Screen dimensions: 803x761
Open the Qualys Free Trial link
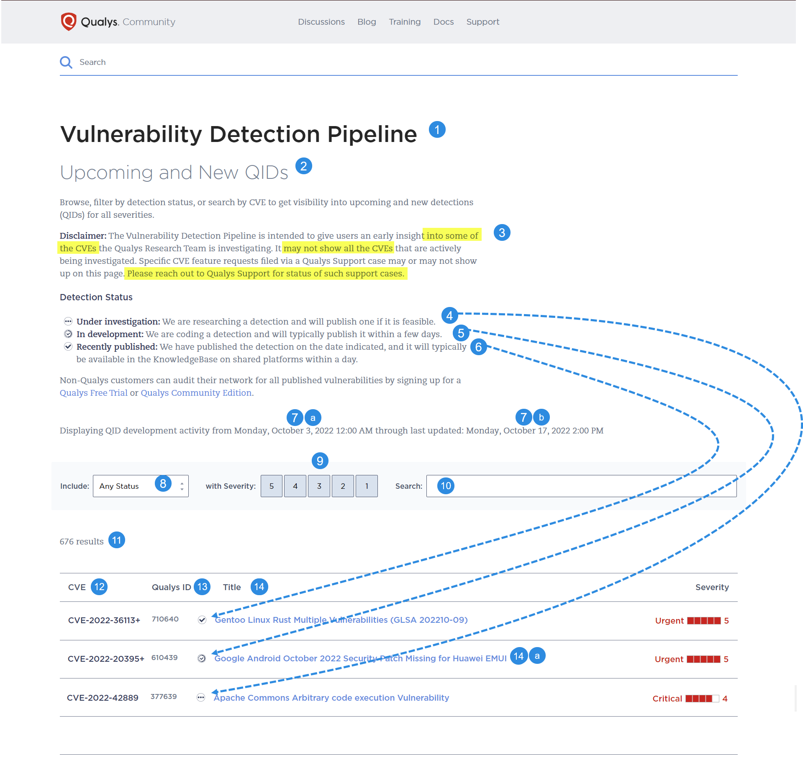[93, 393]
